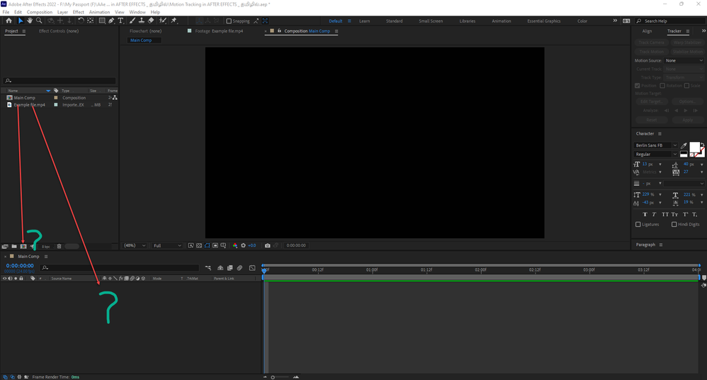
Task: Select the Puppet Pin tool
Action: (174, 21)
